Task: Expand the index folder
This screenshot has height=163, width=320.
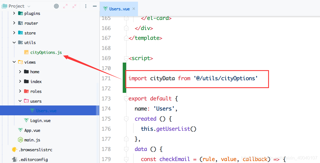Action: click(x=20, y=81)
